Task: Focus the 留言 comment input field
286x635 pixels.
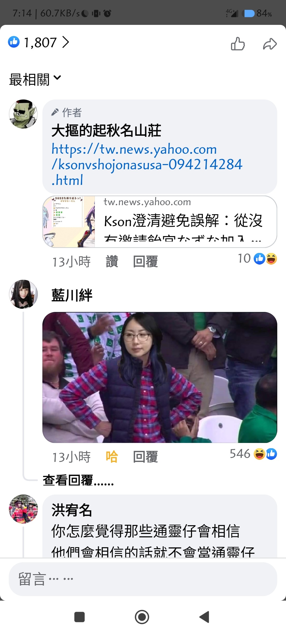Action: click(x=143, y=579)
